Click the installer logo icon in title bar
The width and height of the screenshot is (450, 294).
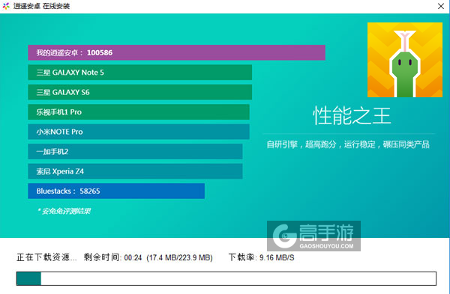(x=6, y=6)
